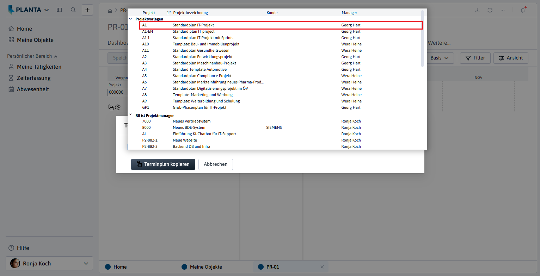
Task: Sort by Manager column header
Action: coord(349,13)
